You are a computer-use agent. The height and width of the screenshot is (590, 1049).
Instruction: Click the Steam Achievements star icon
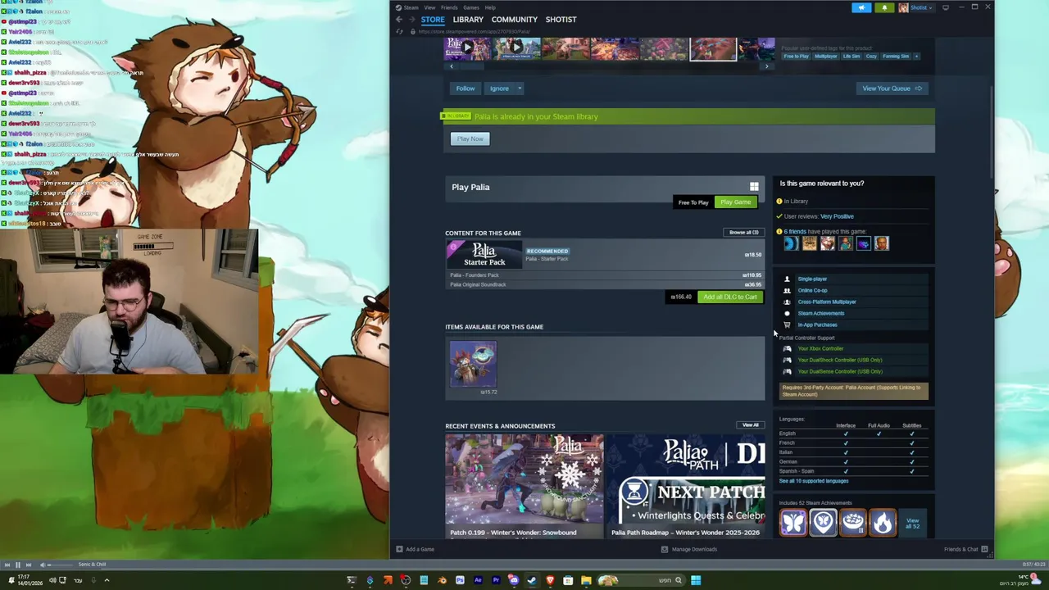click(x=787, y=313)
